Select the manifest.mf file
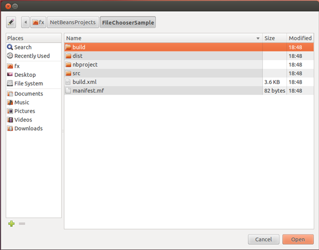The image size is (319, 250). coord(189,91)
